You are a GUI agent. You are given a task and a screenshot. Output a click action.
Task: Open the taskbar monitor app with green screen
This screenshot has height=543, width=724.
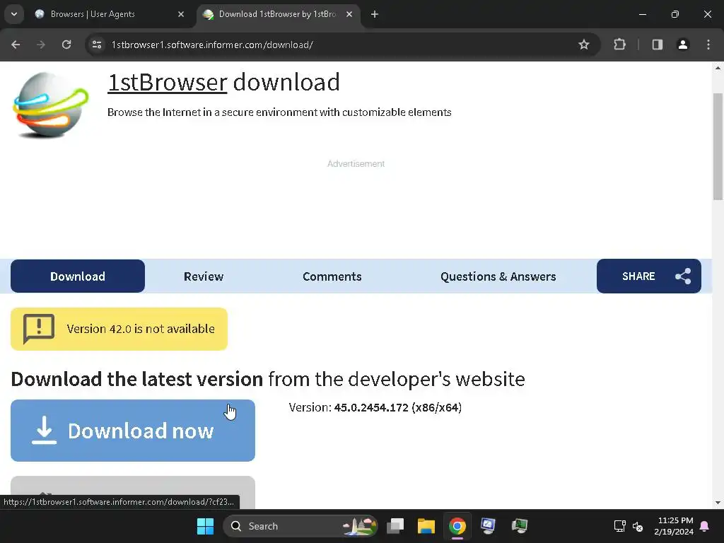click(520, 526)
